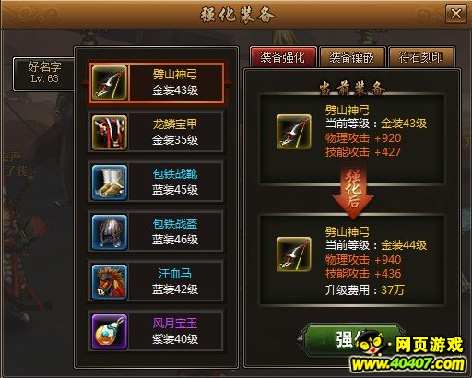Select the 风月宝玉 紫装40级 list entry
Screen dimensions: 472x378
[156, 332]
